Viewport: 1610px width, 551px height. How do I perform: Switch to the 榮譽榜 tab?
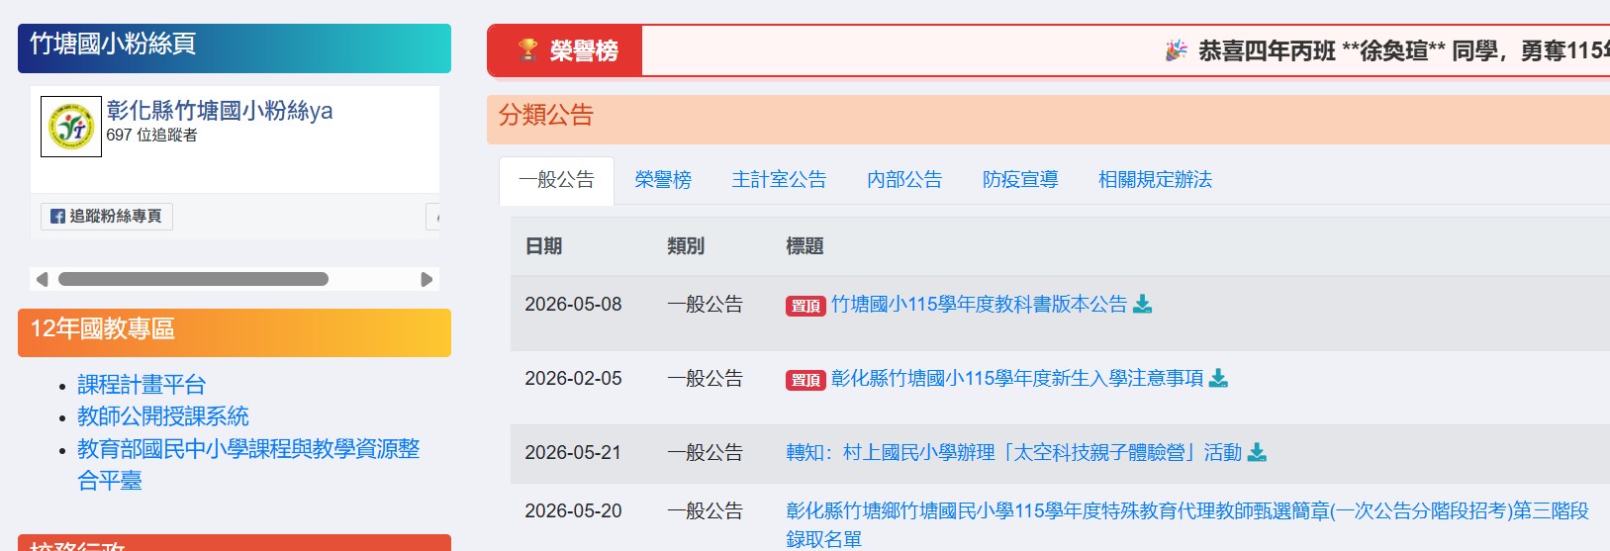(x=663, y=180)
